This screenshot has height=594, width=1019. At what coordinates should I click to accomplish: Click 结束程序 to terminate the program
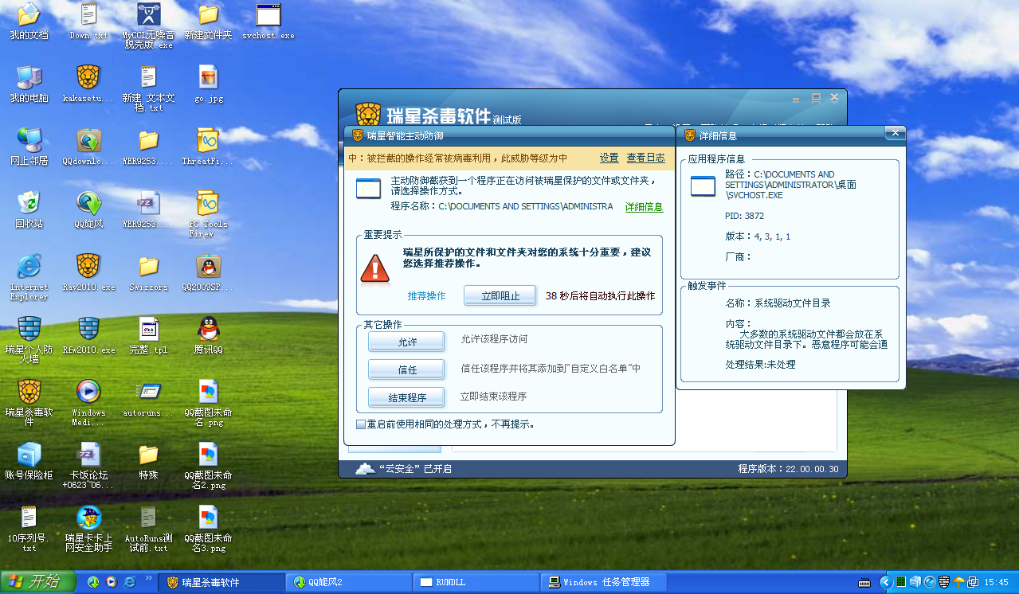(x=406, y=397)
